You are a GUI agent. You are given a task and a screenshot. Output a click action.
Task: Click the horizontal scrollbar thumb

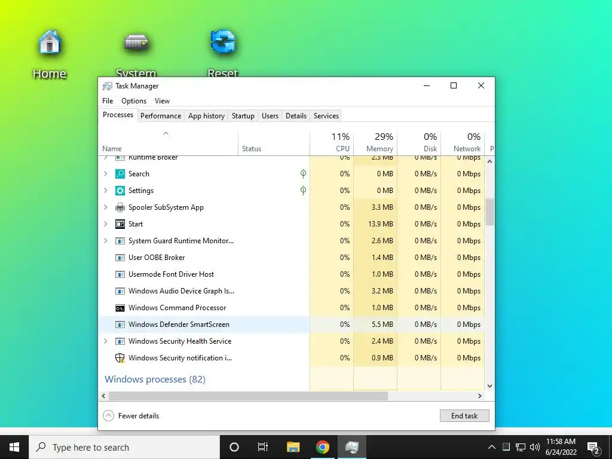248,396
